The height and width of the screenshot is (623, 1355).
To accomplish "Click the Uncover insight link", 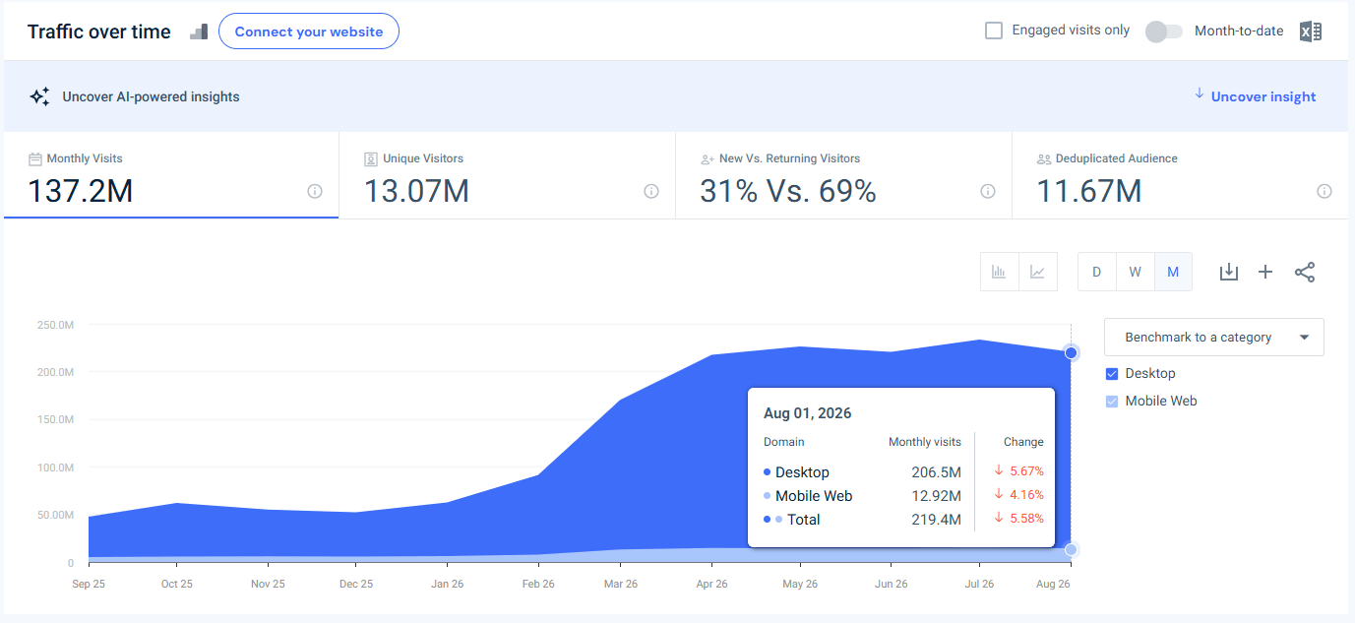I will [x=1263, y=96].
